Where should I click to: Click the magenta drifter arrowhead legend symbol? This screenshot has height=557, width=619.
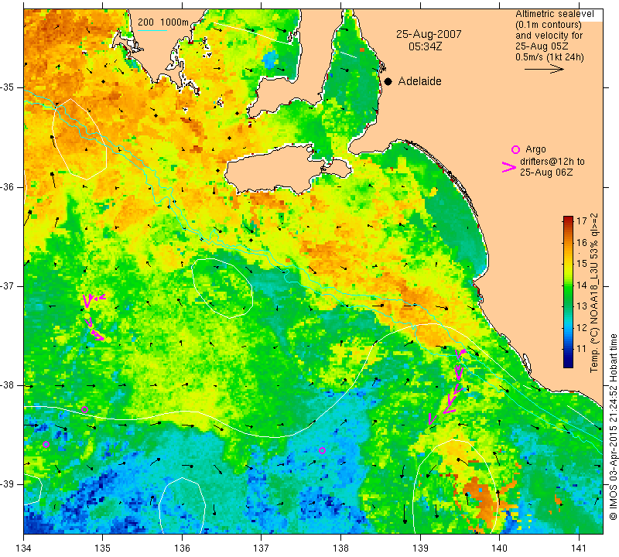509,167
